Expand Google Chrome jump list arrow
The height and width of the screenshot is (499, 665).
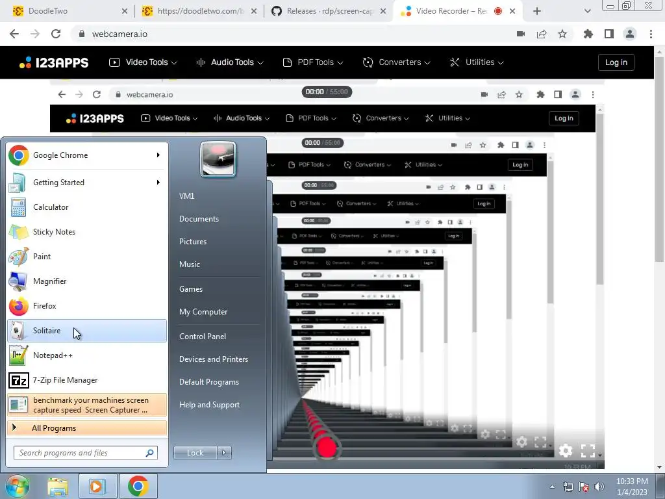158,155
